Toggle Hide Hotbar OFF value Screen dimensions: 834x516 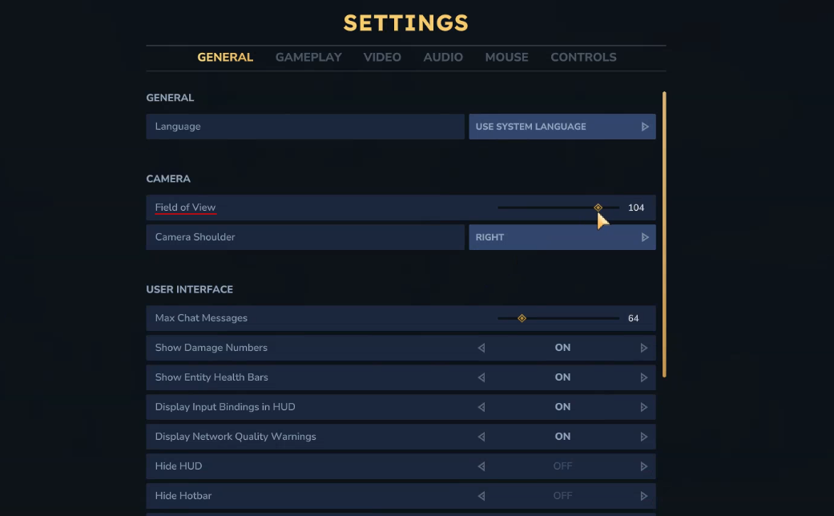point(562,496)
